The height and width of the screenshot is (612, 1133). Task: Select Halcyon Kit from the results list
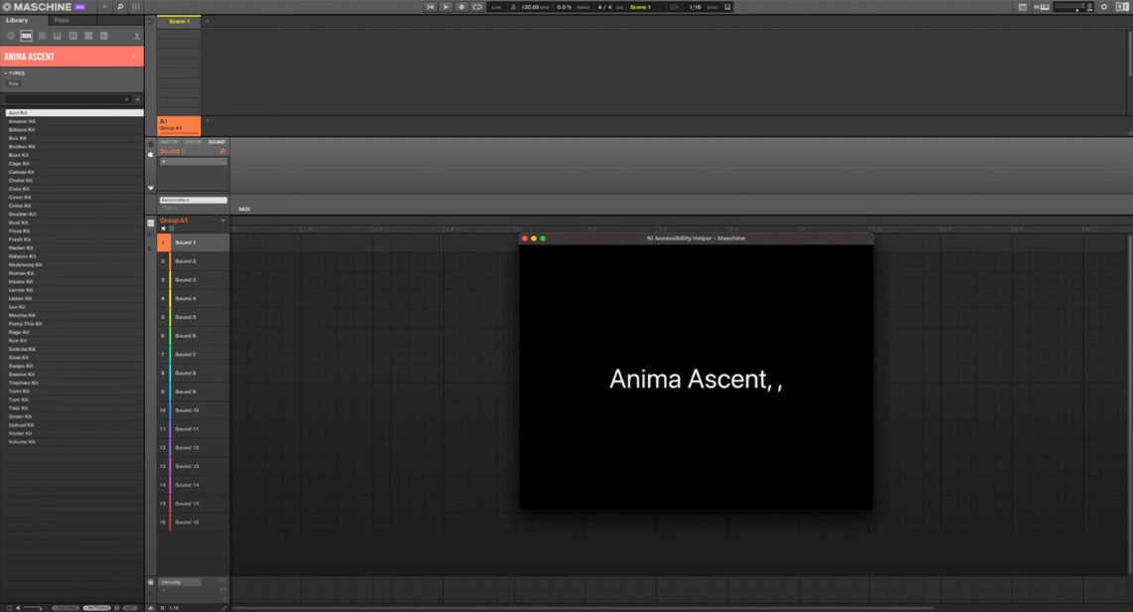click(x=22, y=256)
